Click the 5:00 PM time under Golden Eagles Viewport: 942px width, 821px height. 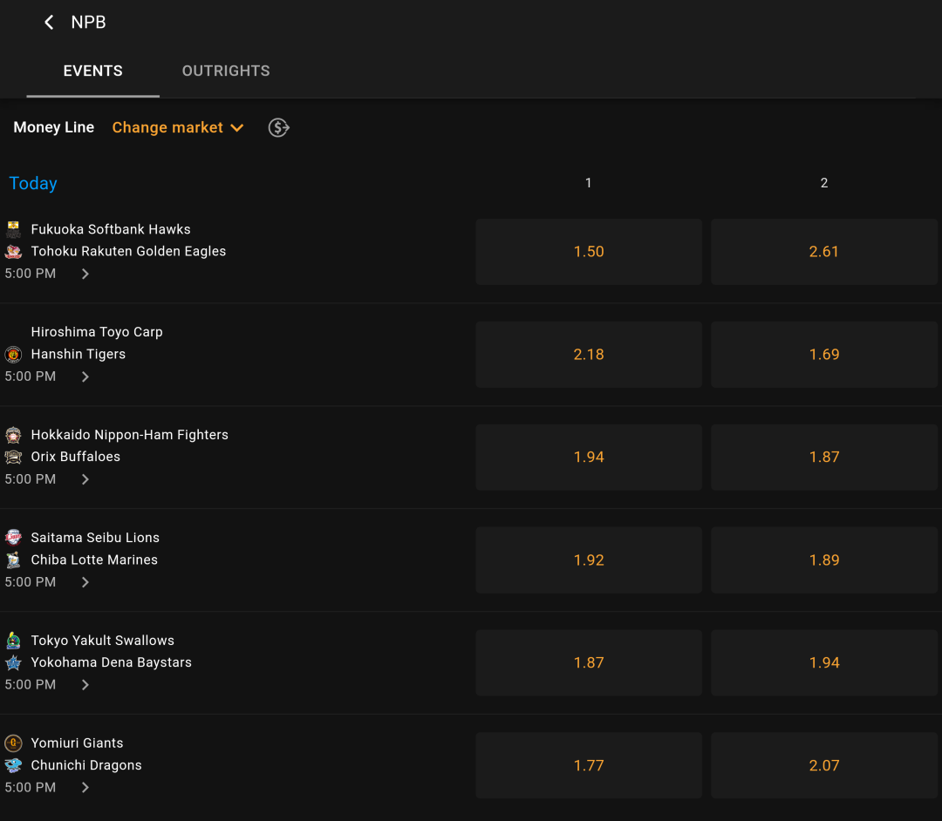[30, 274]
